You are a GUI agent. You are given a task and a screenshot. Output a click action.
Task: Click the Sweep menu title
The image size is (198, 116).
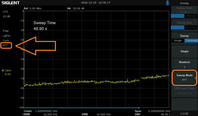pos(184,3)
